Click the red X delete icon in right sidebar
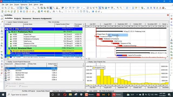The height and width of the screenshot is (97, 173). click(171, 19)
